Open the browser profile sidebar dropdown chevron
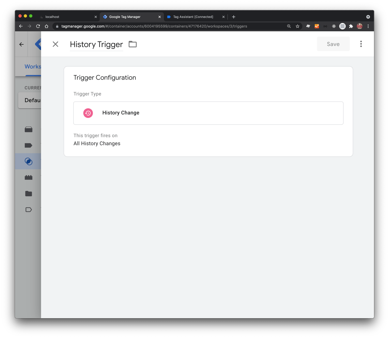 tap(368, 17)
